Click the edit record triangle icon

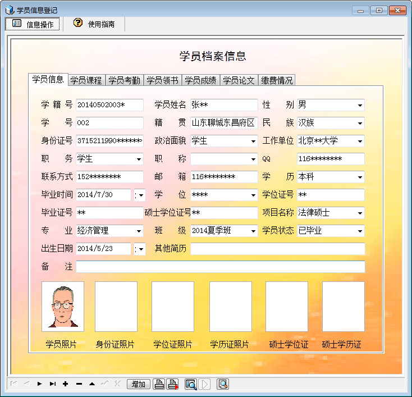click(x=91, y=384)
